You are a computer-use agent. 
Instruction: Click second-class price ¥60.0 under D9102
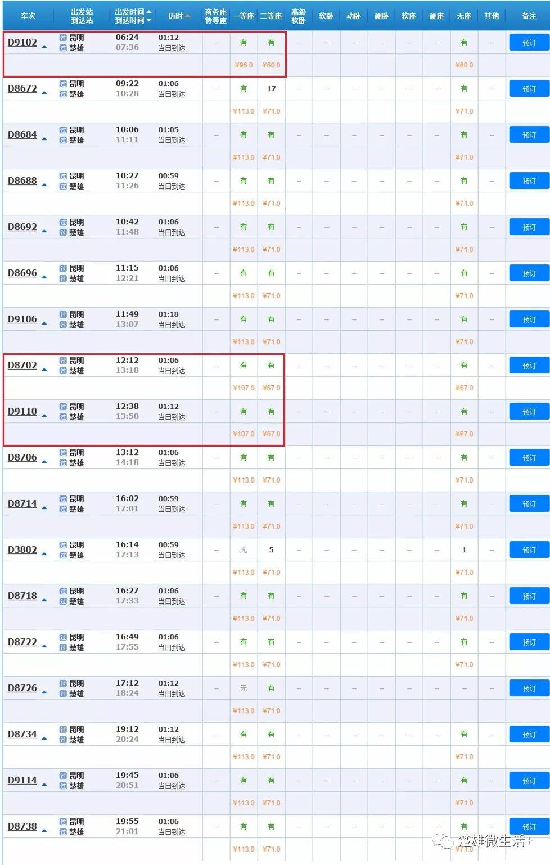tap(271, 65)
